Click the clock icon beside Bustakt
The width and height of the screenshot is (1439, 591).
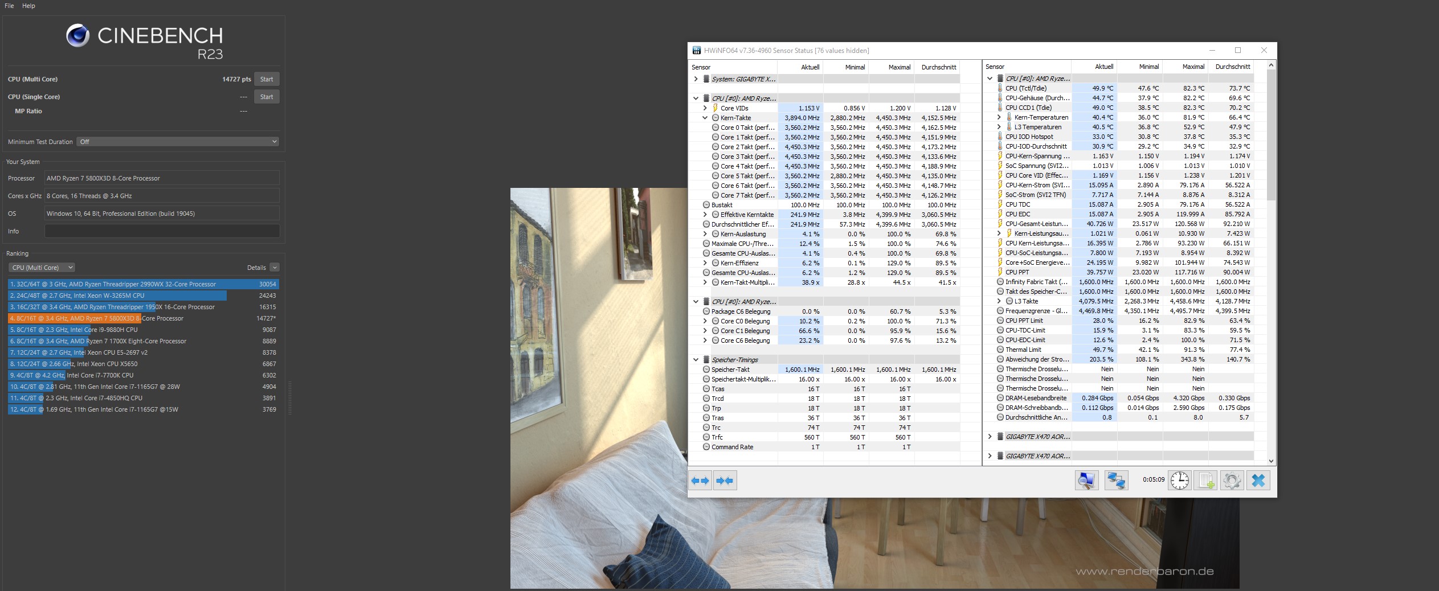(x=706, y=205)
